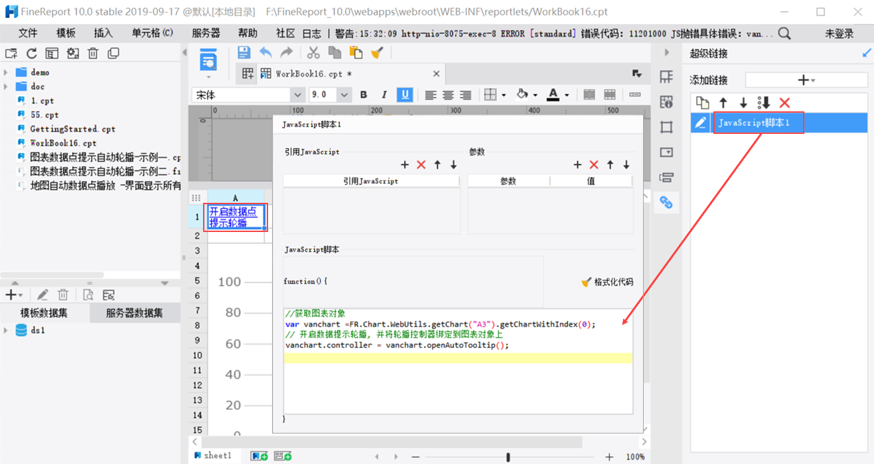
Task: Click the Cut scissors icon
Action: [313, 53]
